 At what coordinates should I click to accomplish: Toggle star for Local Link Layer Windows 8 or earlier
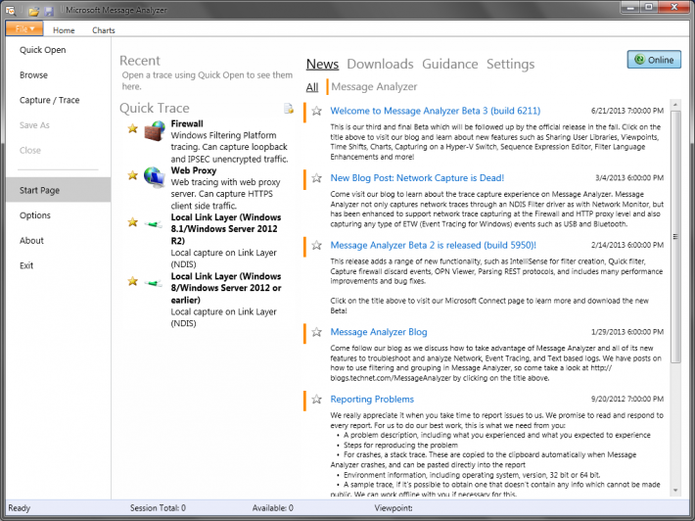132,281
